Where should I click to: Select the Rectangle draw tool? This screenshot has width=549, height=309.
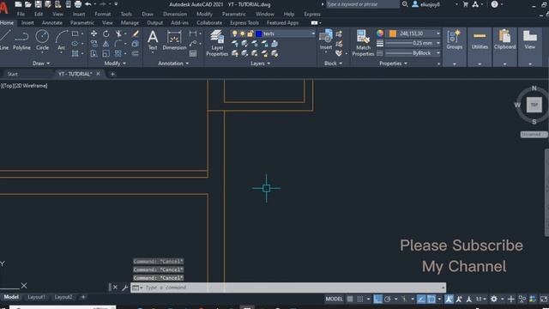point(75,33)
